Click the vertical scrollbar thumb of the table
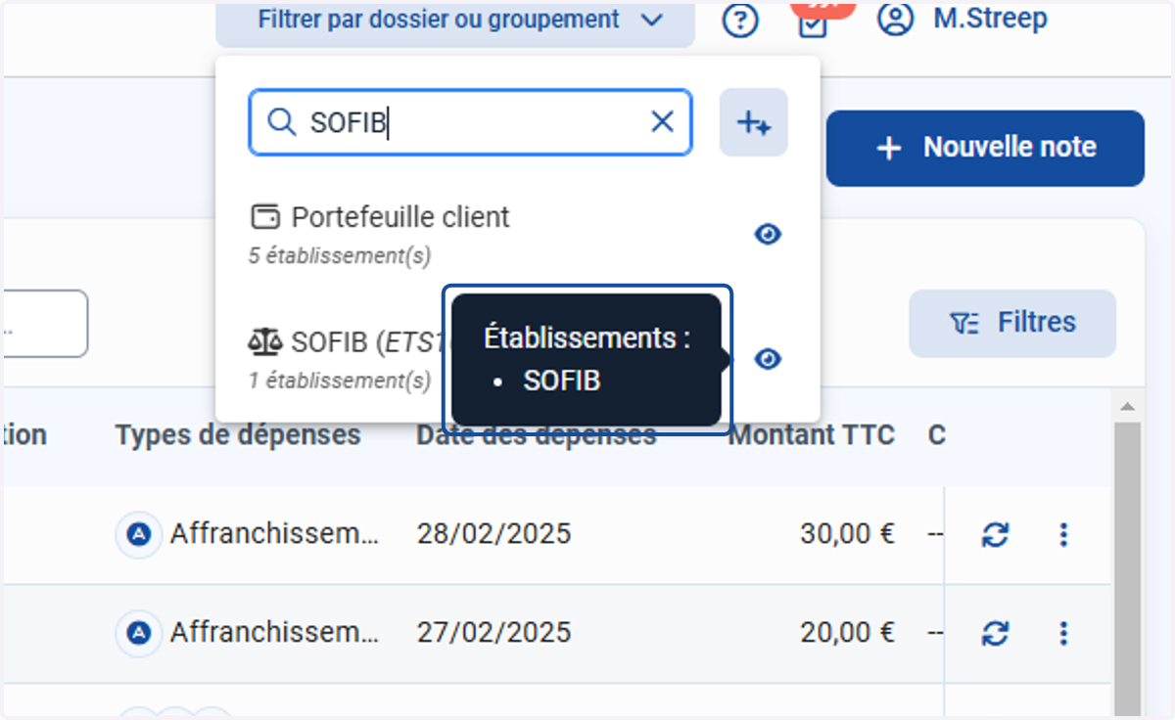The width and height of the screenshot is (1175, 720). (1127, 567)
